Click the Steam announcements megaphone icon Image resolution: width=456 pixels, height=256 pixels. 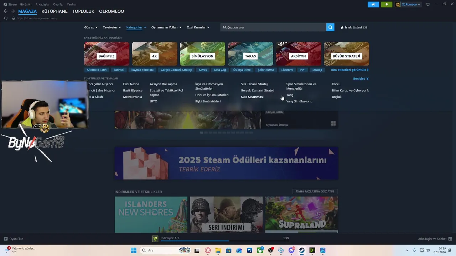(x=373, y=4)
